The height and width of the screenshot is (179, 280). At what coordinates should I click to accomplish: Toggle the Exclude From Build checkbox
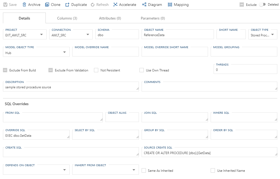(5, 70)
